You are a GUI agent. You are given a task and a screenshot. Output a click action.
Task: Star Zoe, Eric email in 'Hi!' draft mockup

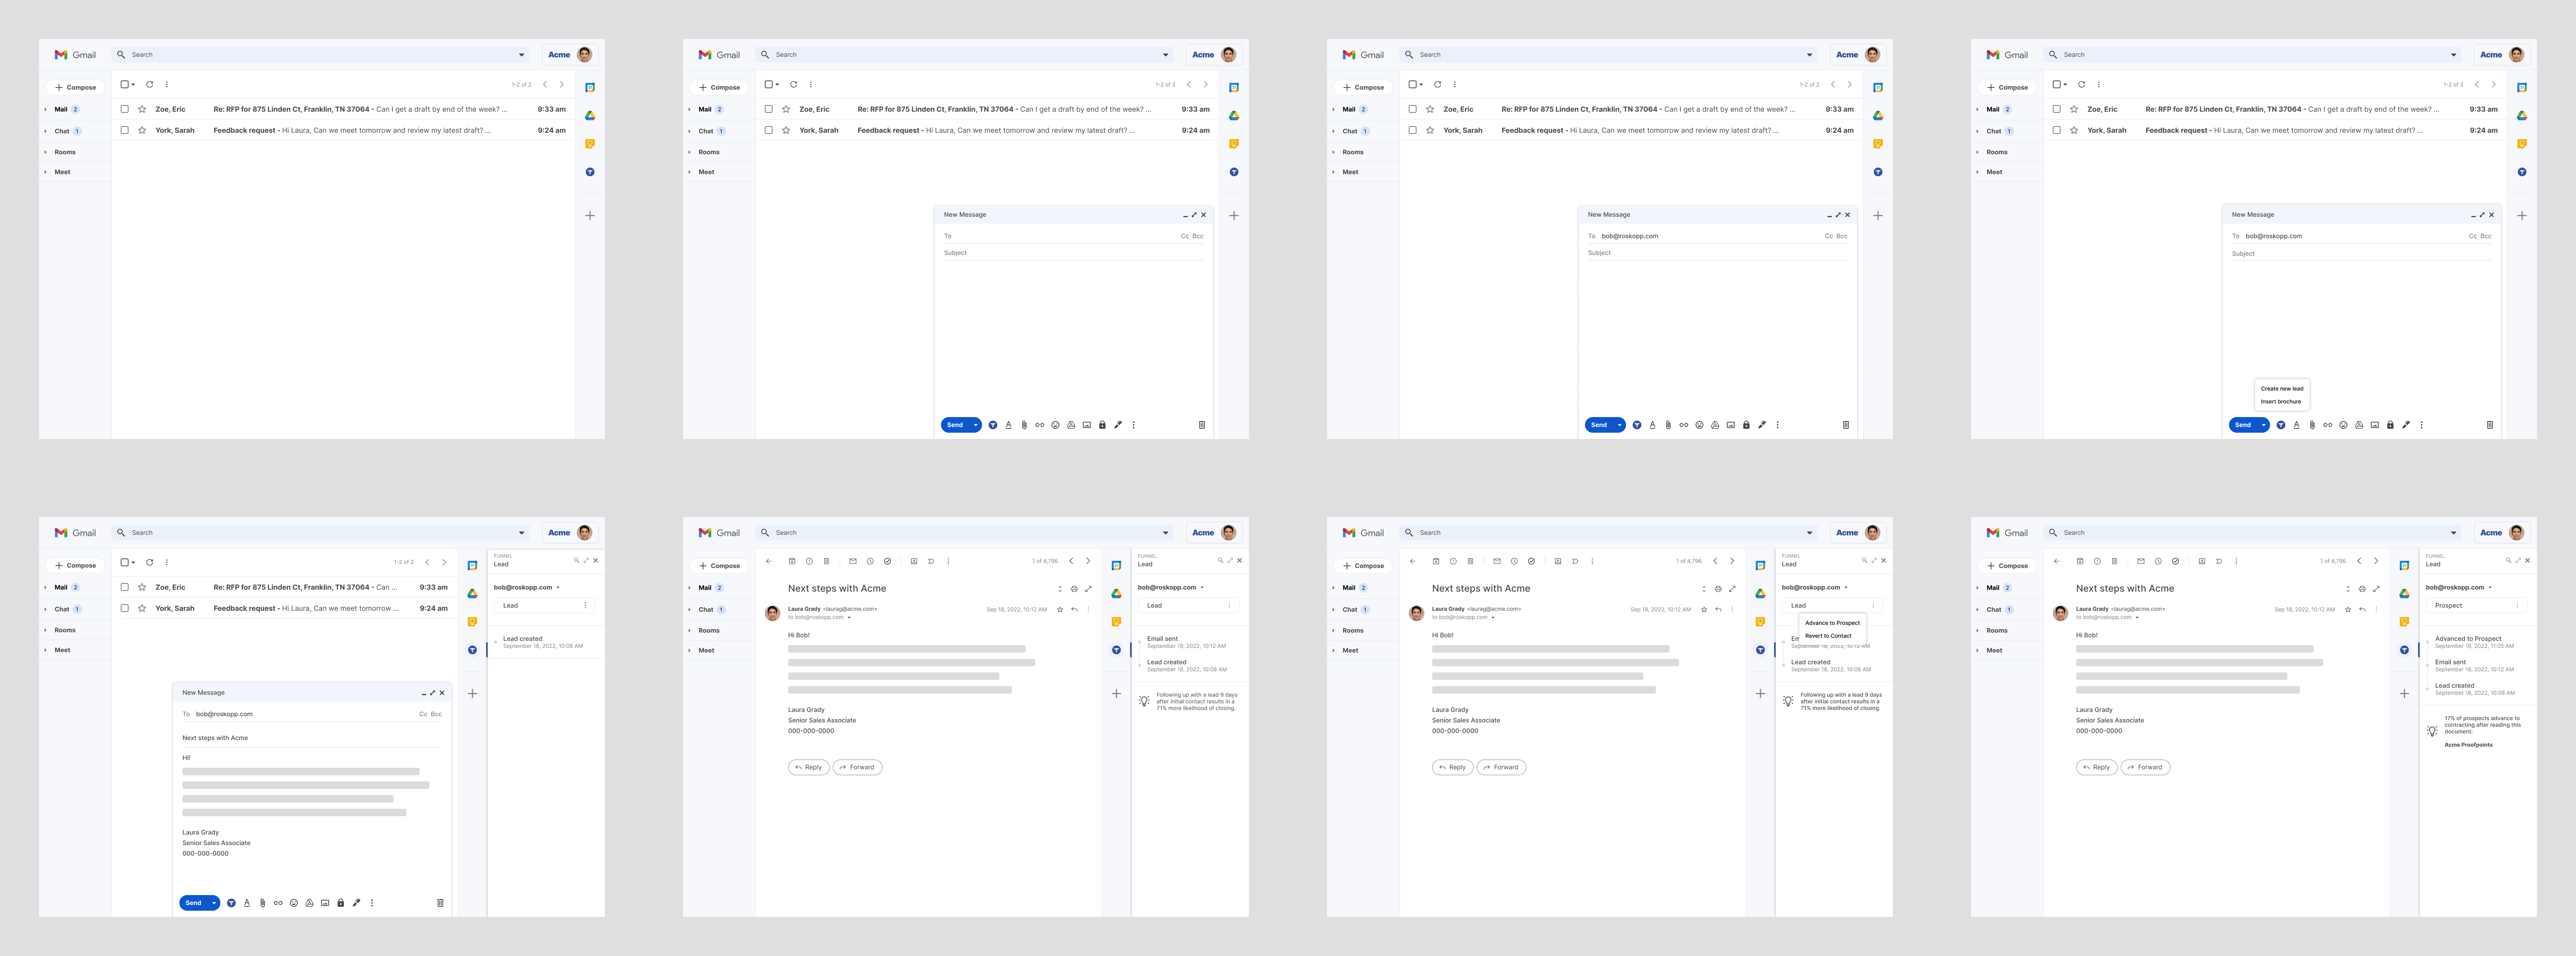[142, 587]
